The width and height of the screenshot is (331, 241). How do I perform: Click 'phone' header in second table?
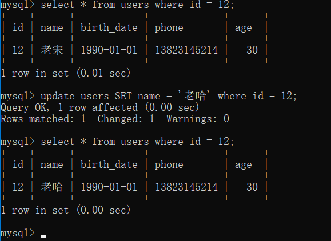[169, 165]
